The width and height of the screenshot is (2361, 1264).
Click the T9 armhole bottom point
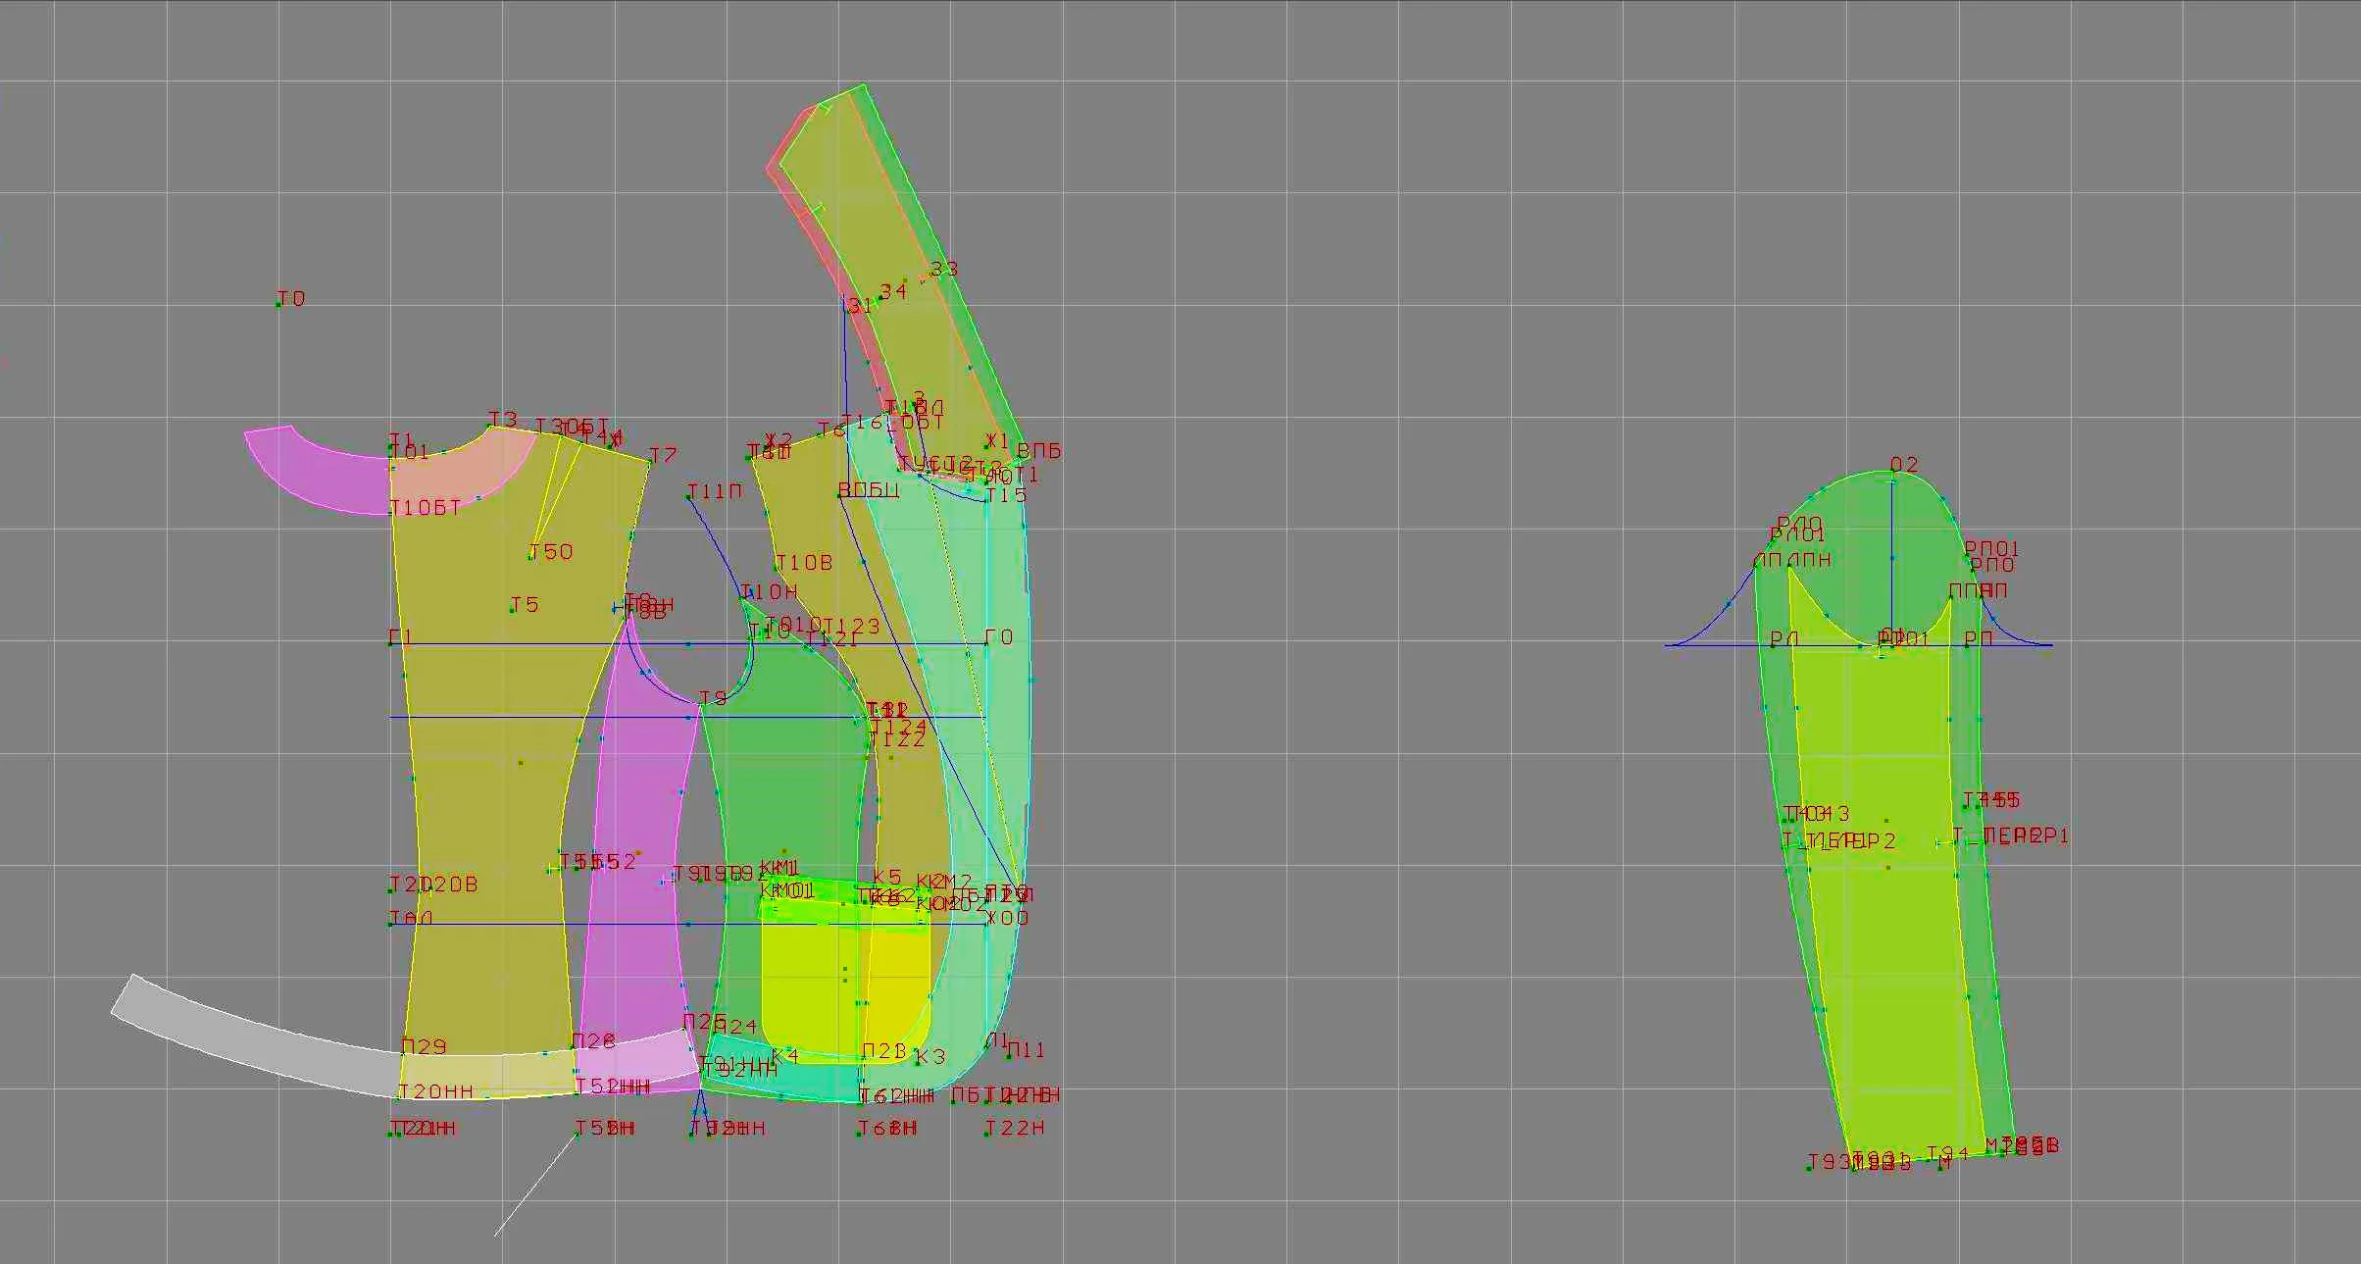tap(700, 702)
